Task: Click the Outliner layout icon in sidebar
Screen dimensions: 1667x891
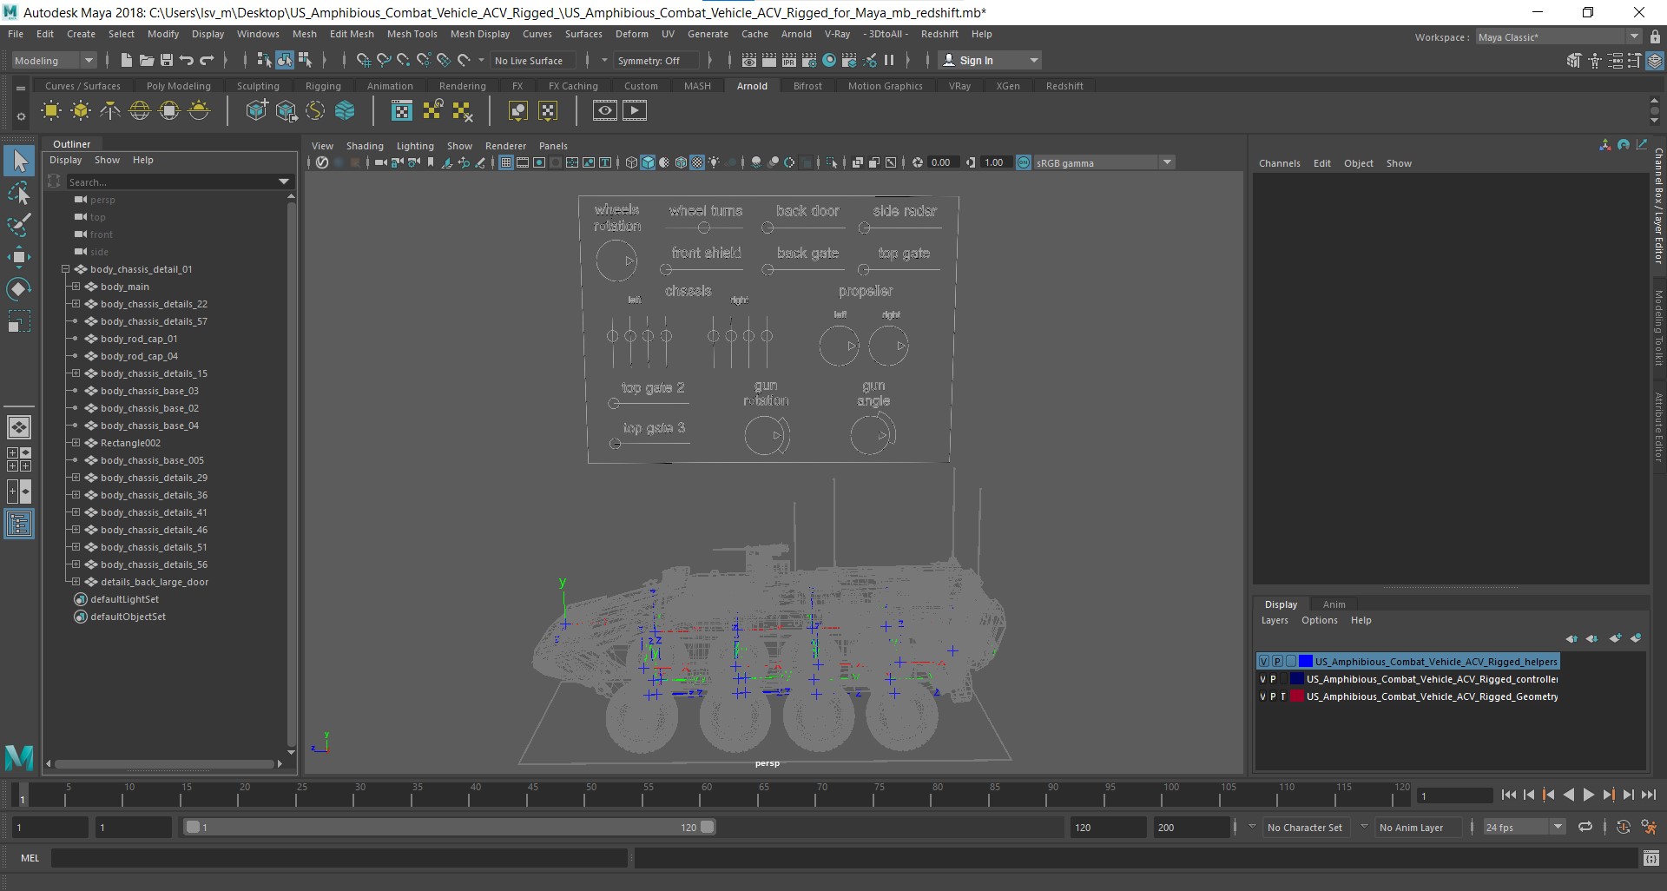Action: coord(19,524)
